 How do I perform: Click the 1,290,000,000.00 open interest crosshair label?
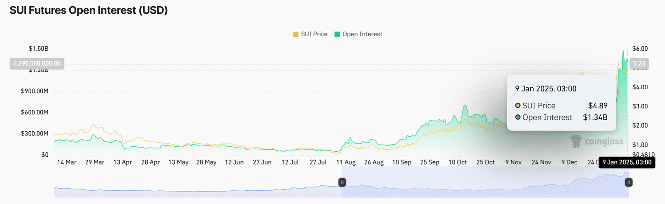[x=37, y=64]
